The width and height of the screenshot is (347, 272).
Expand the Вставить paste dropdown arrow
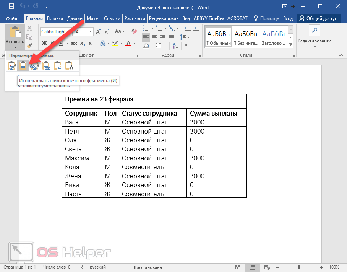coord(15,48)
